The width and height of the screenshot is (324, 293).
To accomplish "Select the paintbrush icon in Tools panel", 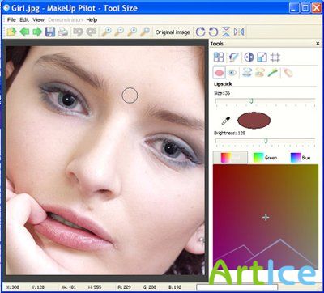I will pyautogui.click(x=233, y=57).
